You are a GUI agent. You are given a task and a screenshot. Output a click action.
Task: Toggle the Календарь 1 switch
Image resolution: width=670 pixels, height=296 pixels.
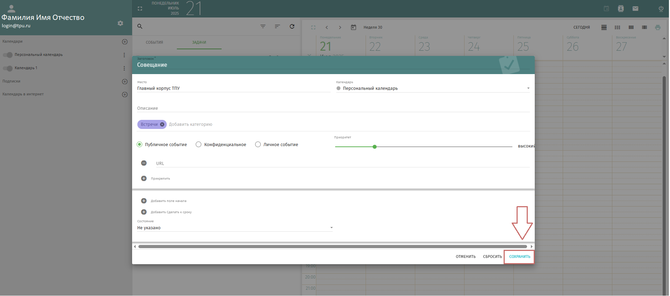point(8,68)
